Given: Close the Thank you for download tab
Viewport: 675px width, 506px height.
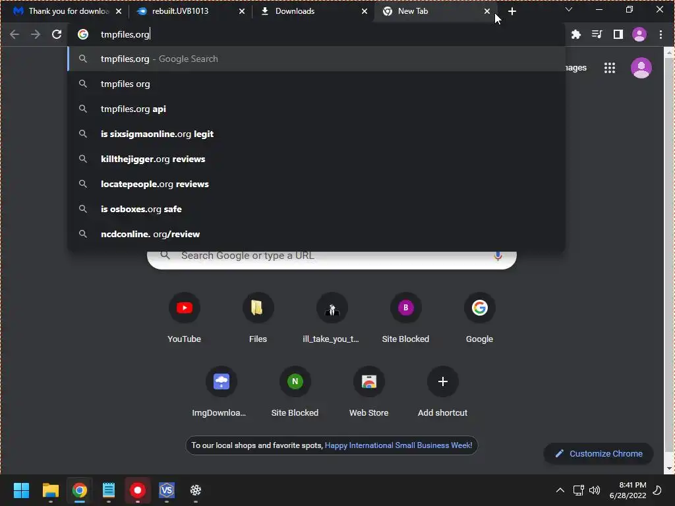Looking at the screenshot, I should point(119,11).
